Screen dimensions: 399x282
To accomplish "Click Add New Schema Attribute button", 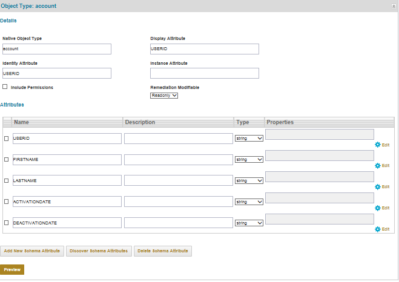I will (x=32, y=251).
